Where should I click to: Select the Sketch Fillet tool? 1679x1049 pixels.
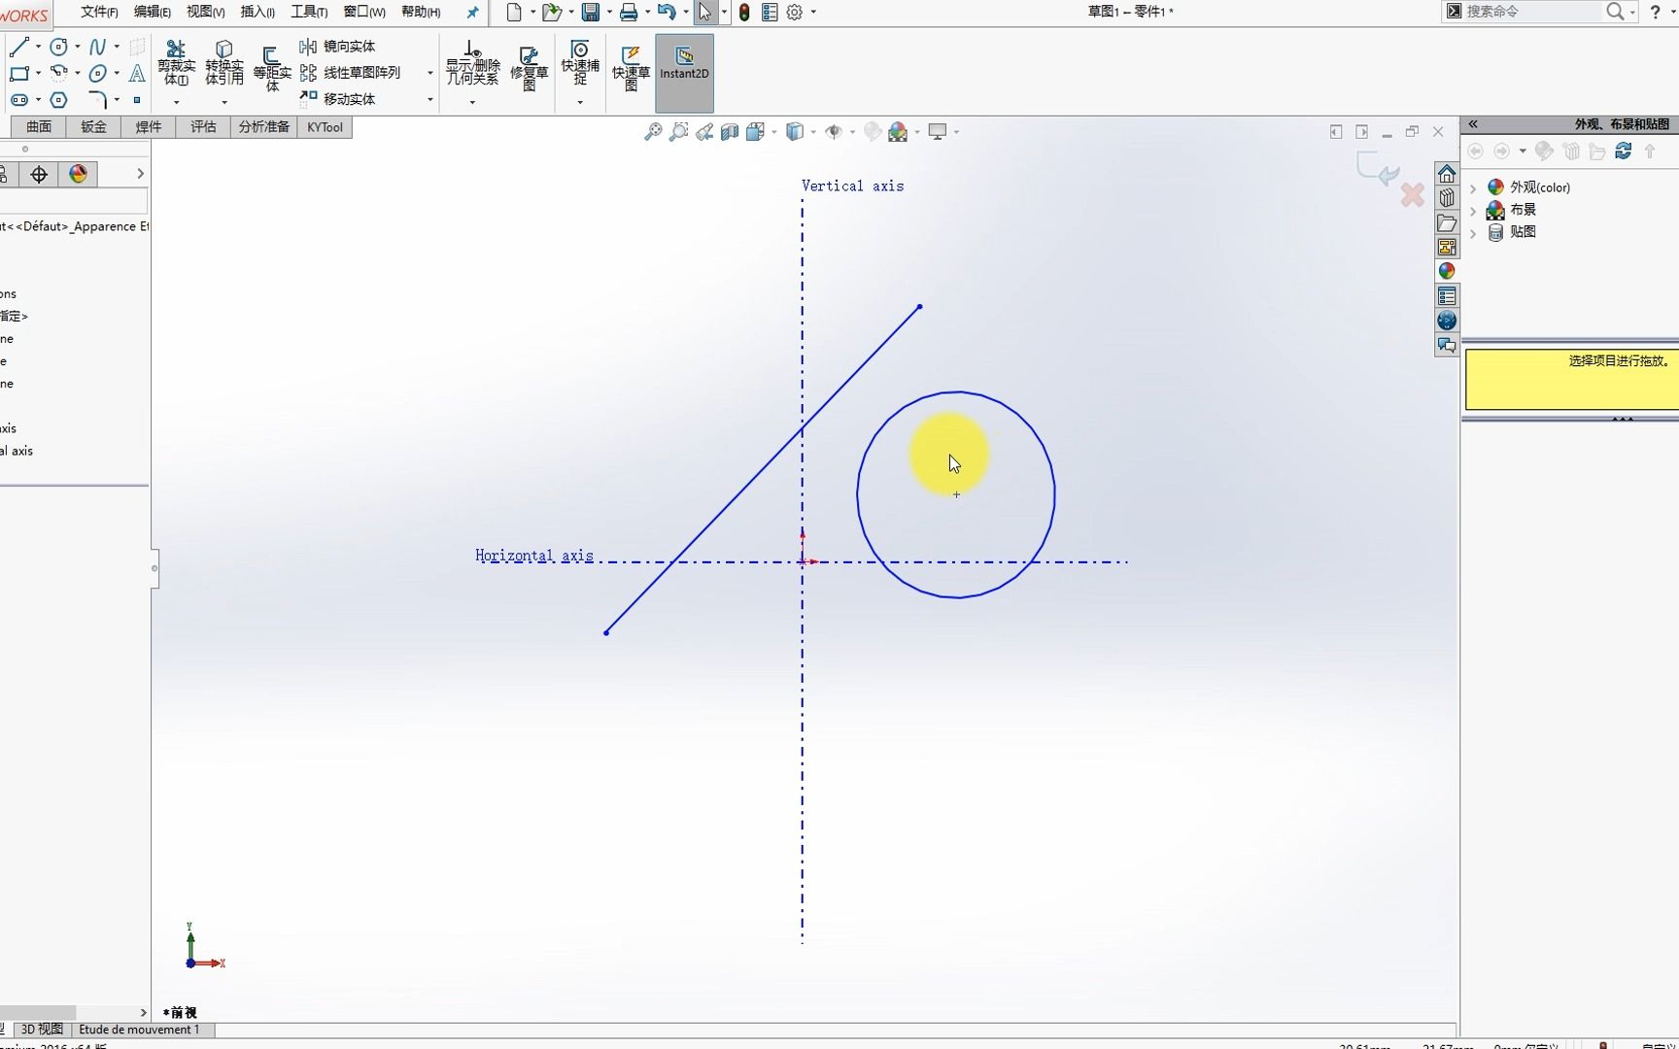97,100
